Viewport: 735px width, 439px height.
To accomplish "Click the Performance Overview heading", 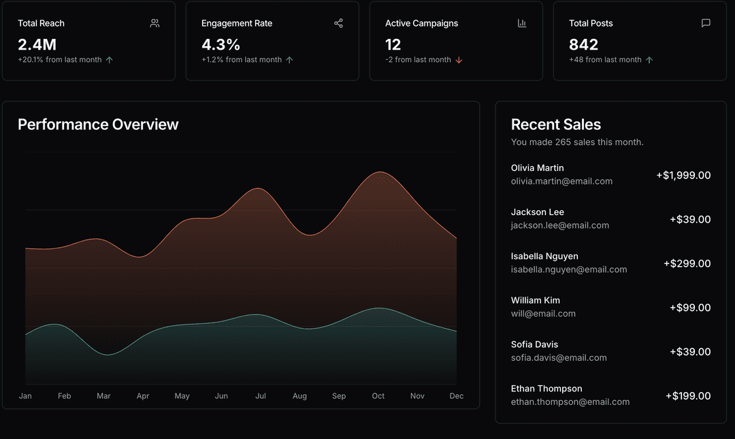I will (98, 125).
